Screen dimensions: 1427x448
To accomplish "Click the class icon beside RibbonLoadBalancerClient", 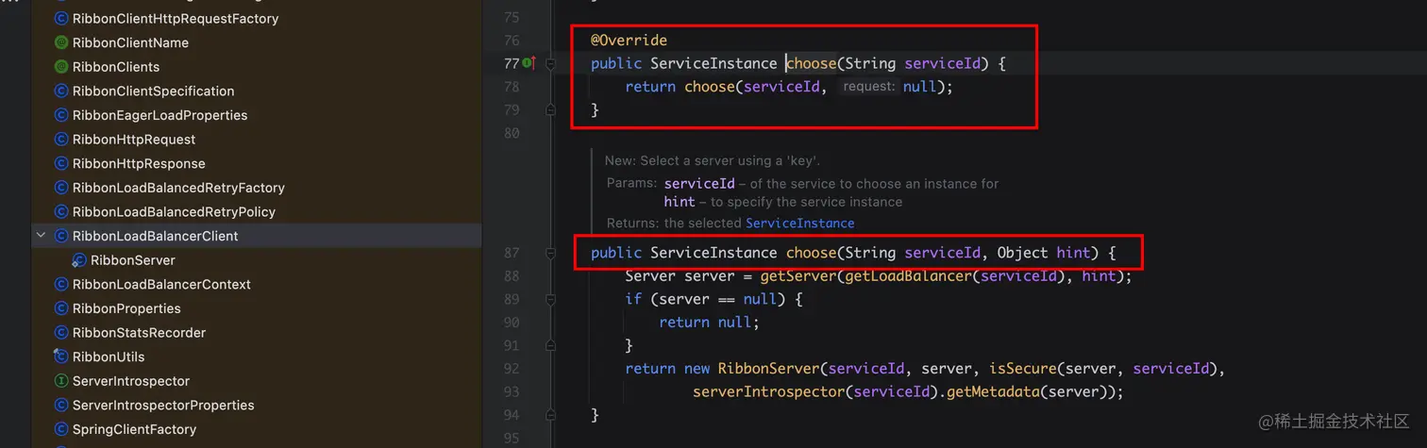I will [x=61, y=236].
